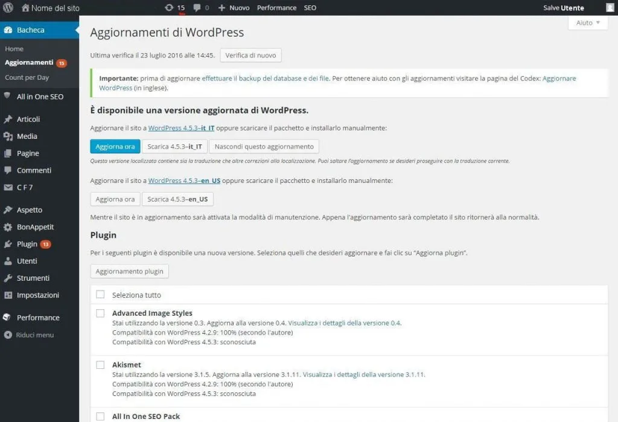Select the Media sidebar icon
This screenshot has width=618, height=422.
pos(8,136)
